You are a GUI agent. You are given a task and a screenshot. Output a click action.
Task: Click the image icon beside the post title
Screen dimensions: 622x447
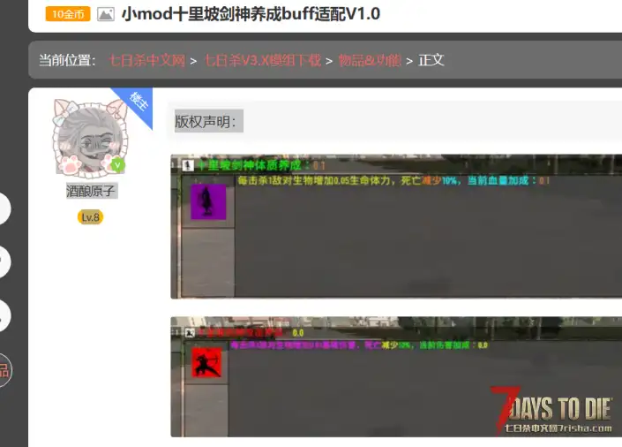click(x=106, y=14)
